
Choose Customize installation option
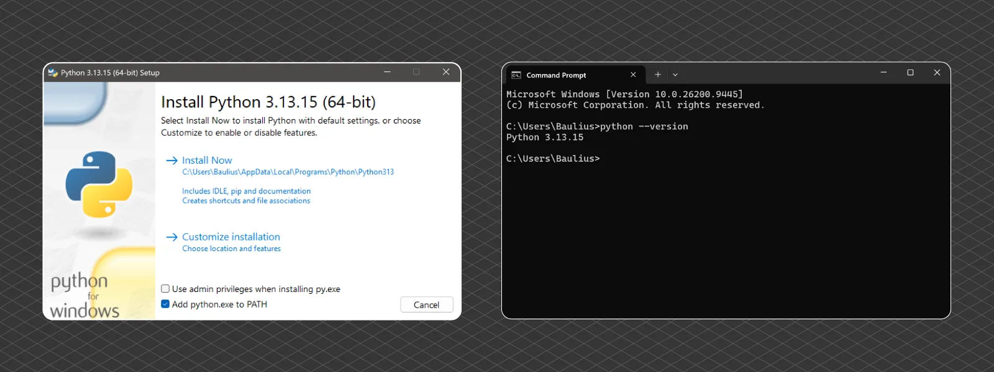point(231,237)
